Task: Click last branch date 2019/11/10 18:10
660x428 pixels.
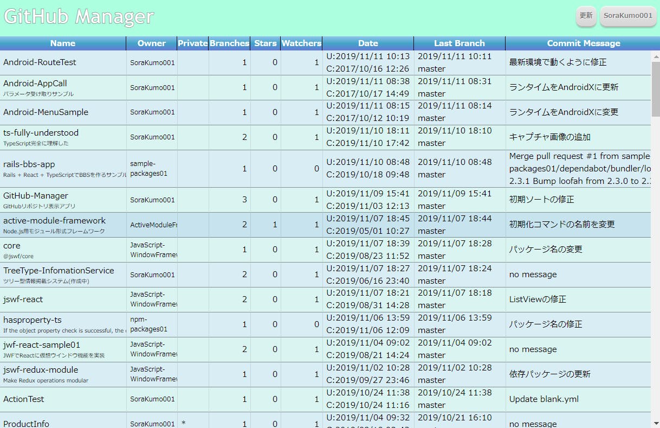Action: point(455,131)
